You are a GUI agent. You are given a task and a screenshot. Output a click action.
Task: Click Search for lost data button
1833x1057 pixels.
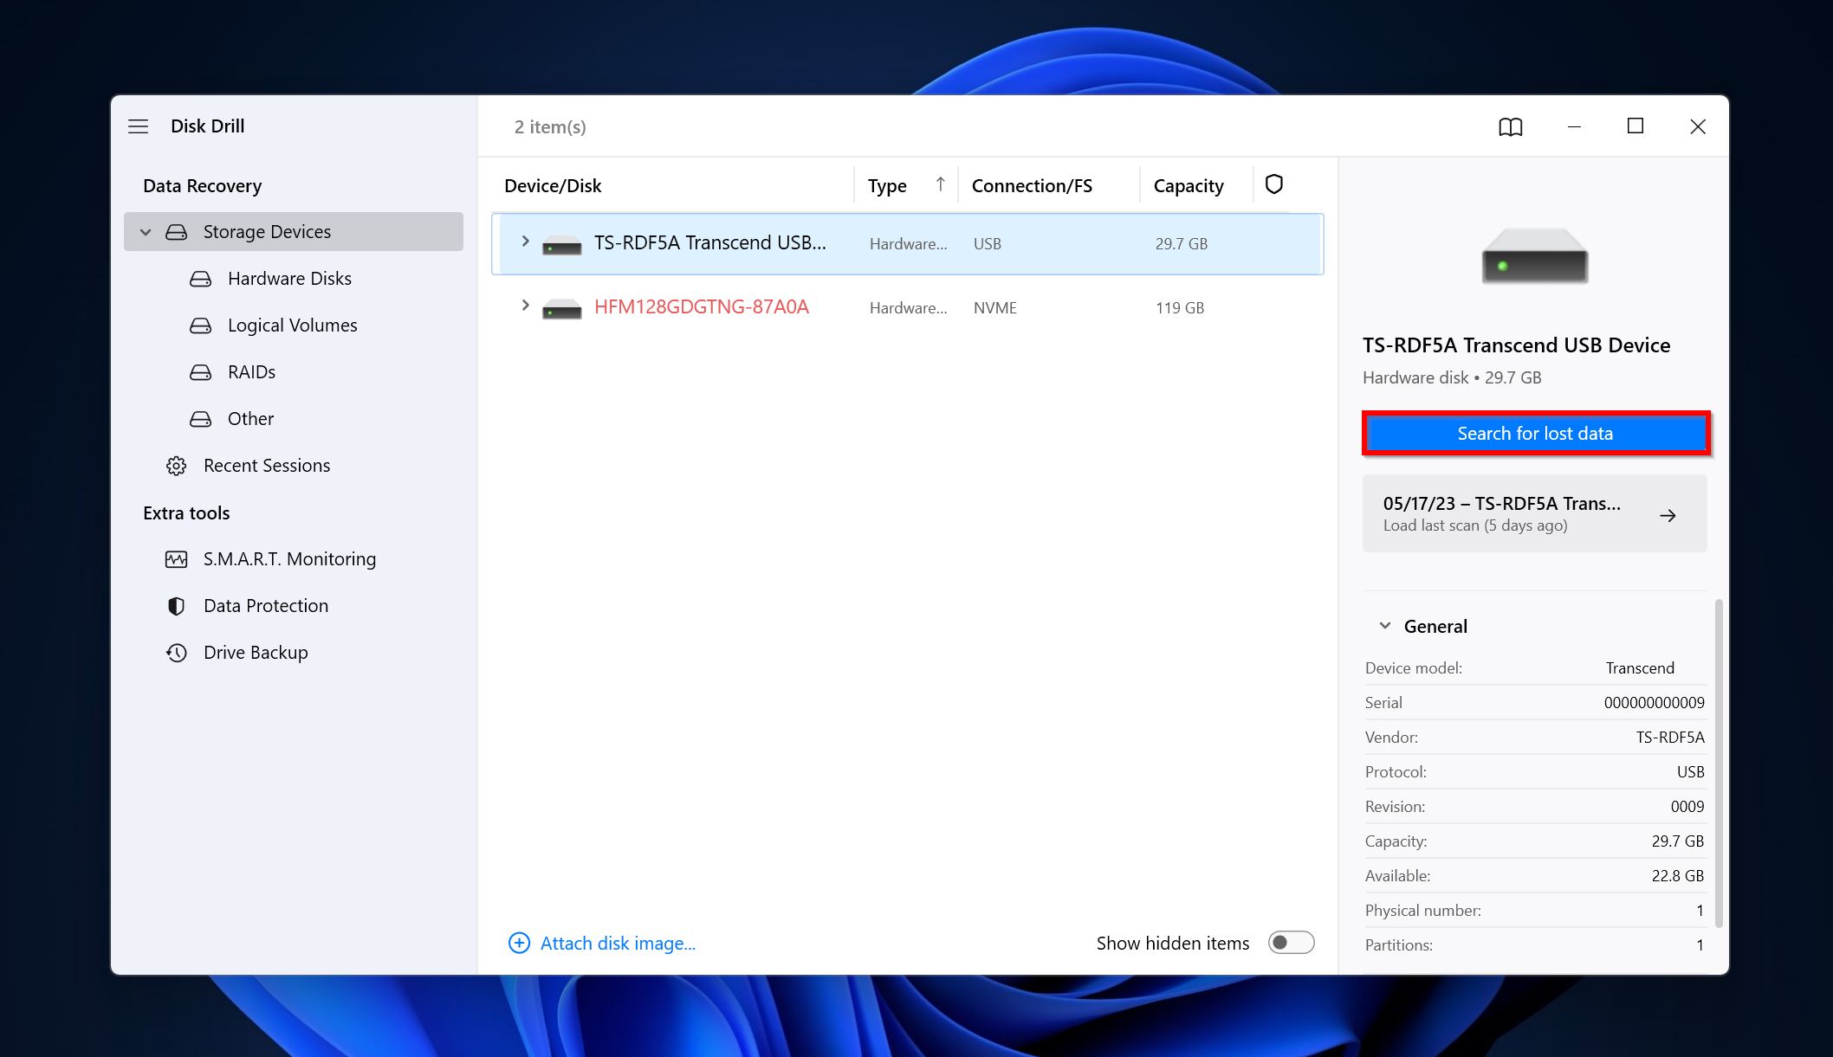(x=1533, y=433)
